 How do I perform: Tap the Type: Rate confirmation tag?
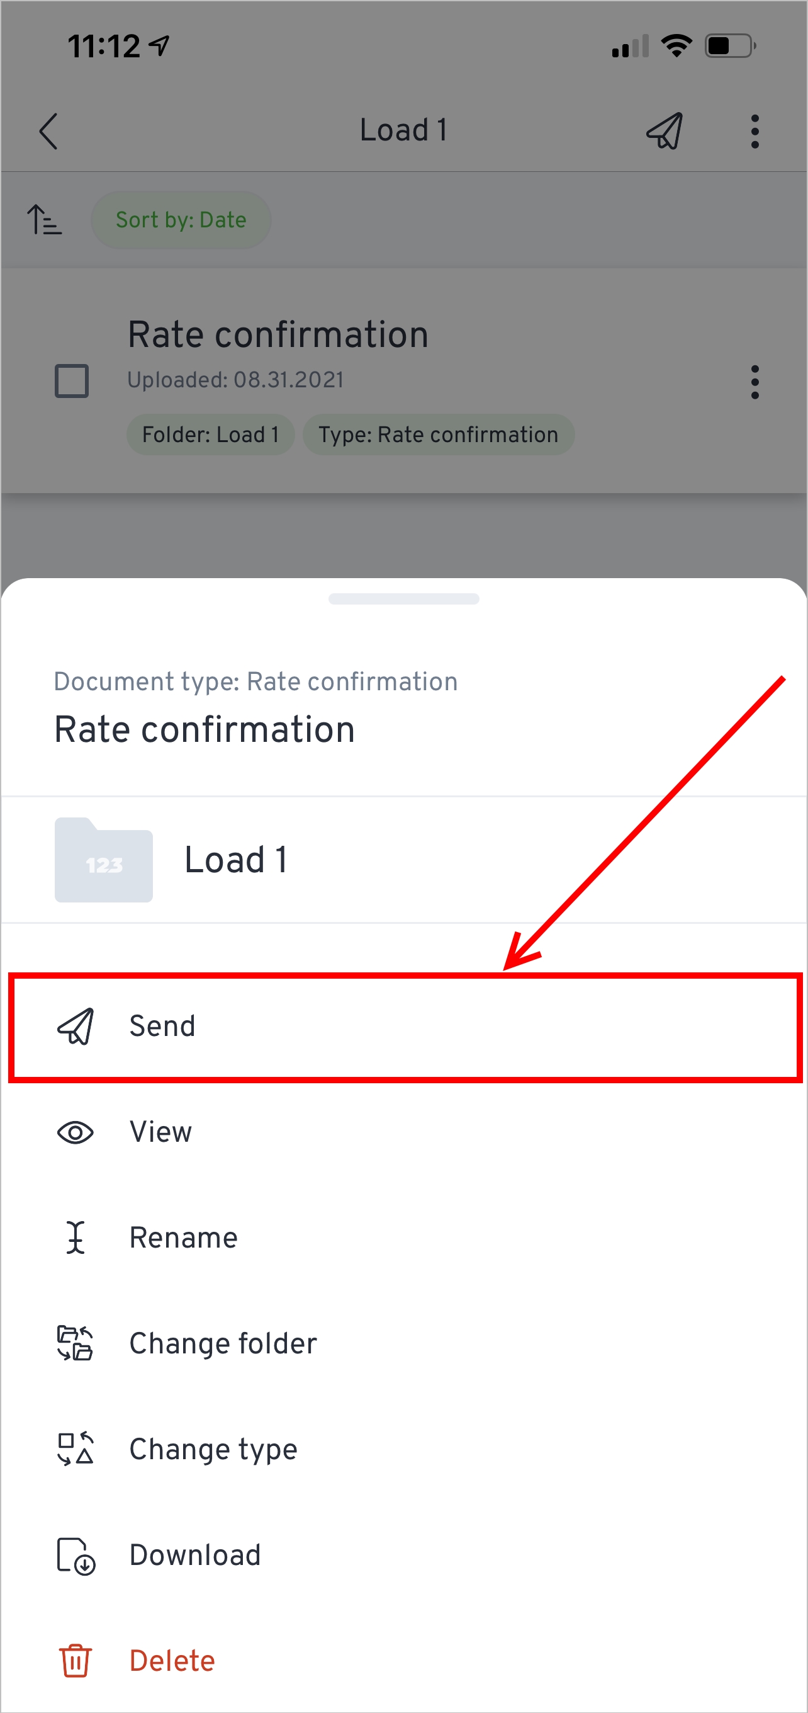[438, 435]
